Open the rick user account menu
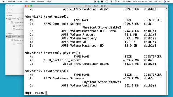The image size is (173, 97). tap(156, 2)
